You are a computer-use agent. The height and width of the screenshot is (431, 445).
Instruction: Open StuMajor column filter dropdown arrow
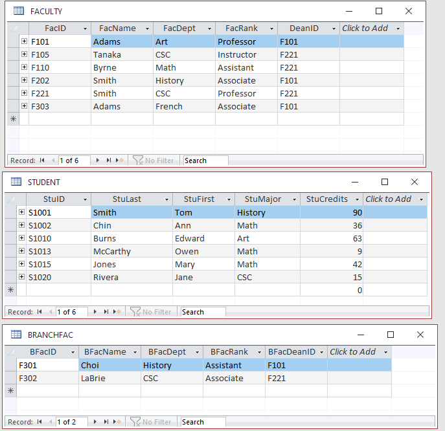pyautogui.click(x=294, y=199)
